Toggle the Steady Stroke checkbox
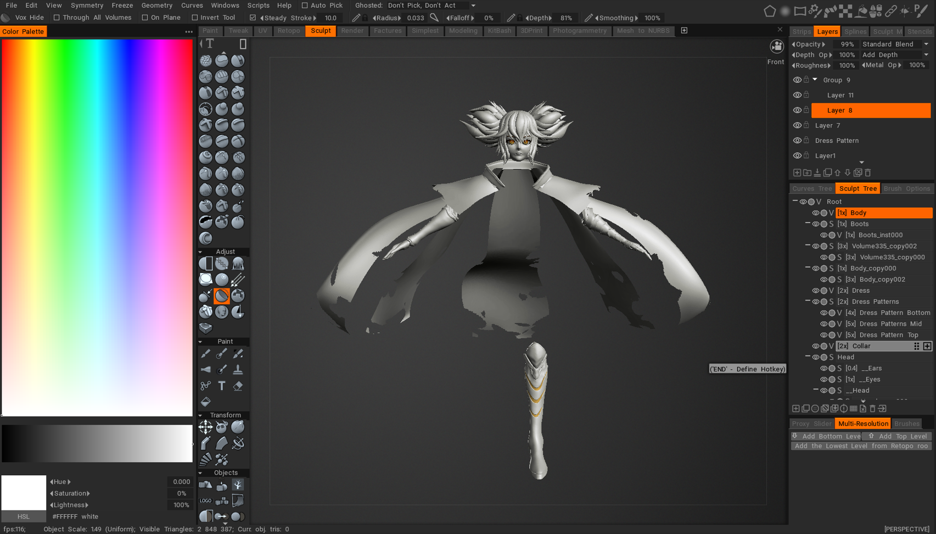 253,18
